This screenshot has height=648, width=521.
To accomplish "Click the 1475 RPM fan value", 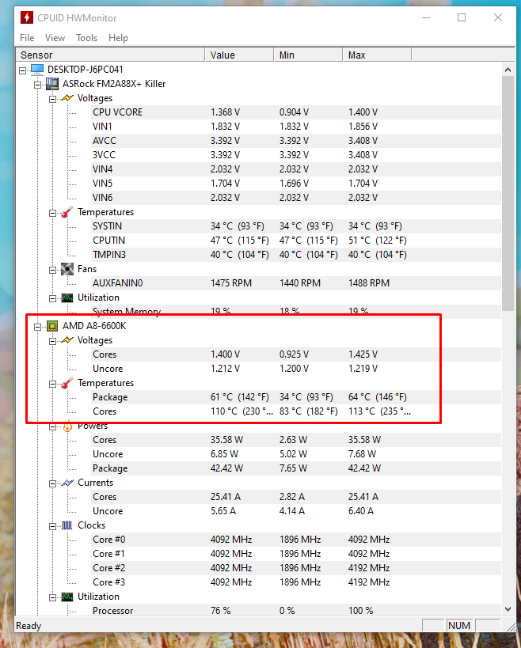I will pyautogui.click(x=231, y=283).
